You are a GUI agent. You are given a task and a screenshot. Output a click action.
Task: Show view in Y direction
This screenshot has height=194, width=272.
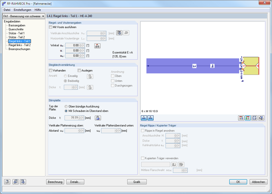click(x=241, y=118)
